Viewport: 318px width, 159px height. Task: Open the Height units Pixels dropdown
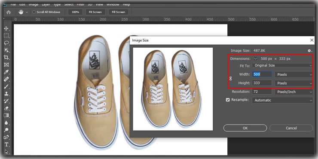[x=294, y=83]
